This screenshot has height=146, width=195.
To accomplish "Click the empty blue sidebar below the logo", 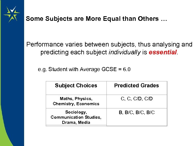I will click(11, 87).
